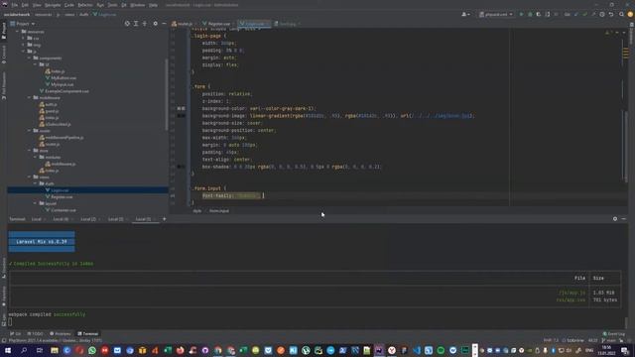
Task: Add a new terminal tab
Action: tap(164, 219)
